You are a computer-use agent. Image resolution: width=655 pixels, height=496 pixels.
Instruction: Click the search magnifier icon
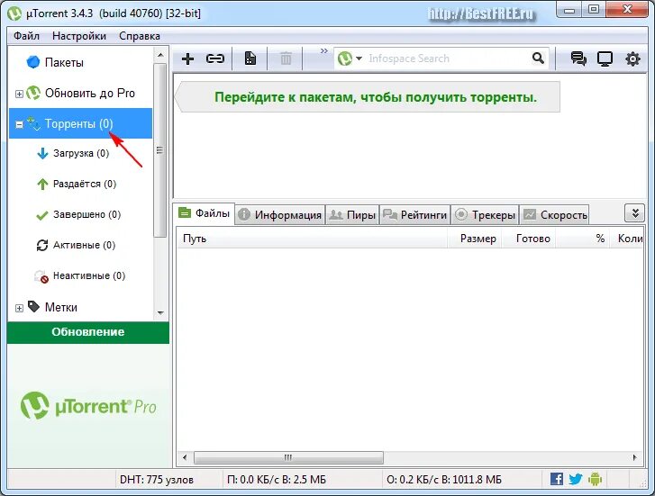[539, 58]
